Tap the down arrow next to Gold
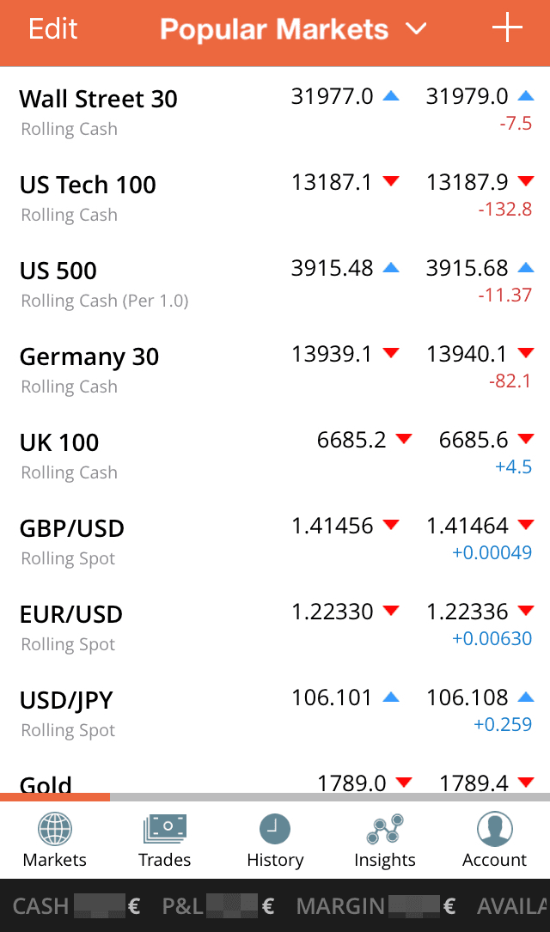 point(403,783)
